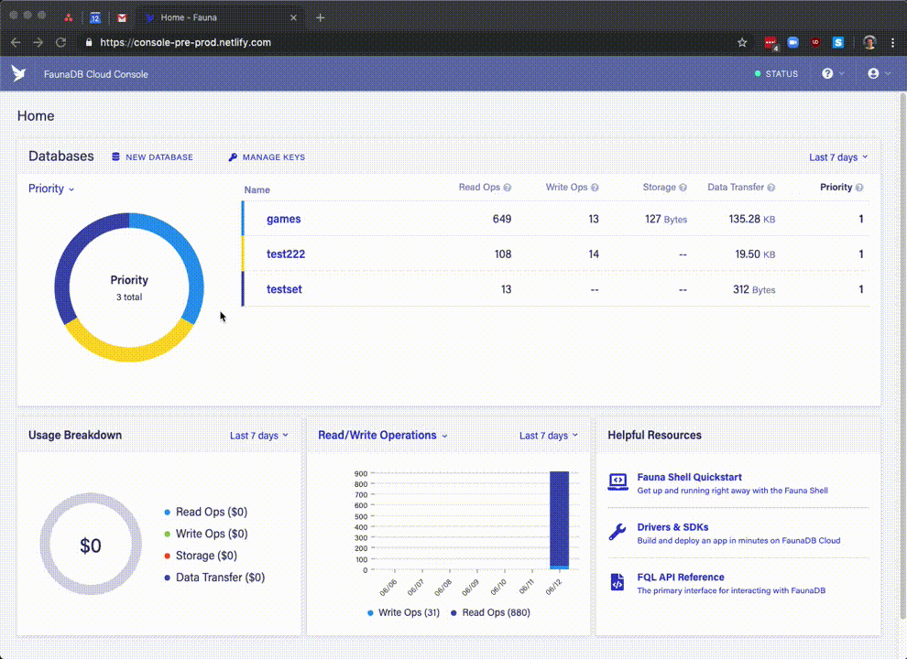Screen dimensions: 907x659
Task: Click the Drivers & SDKs wrench icon
Action: tap(617, 532)
